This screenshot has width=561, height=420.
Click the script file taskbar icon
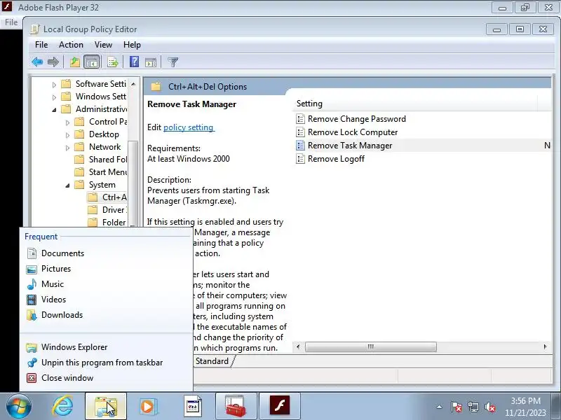(192, 407)
